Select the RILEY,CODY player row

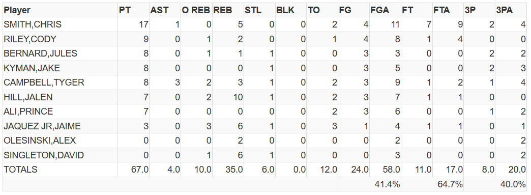click(x=265, y=39)
